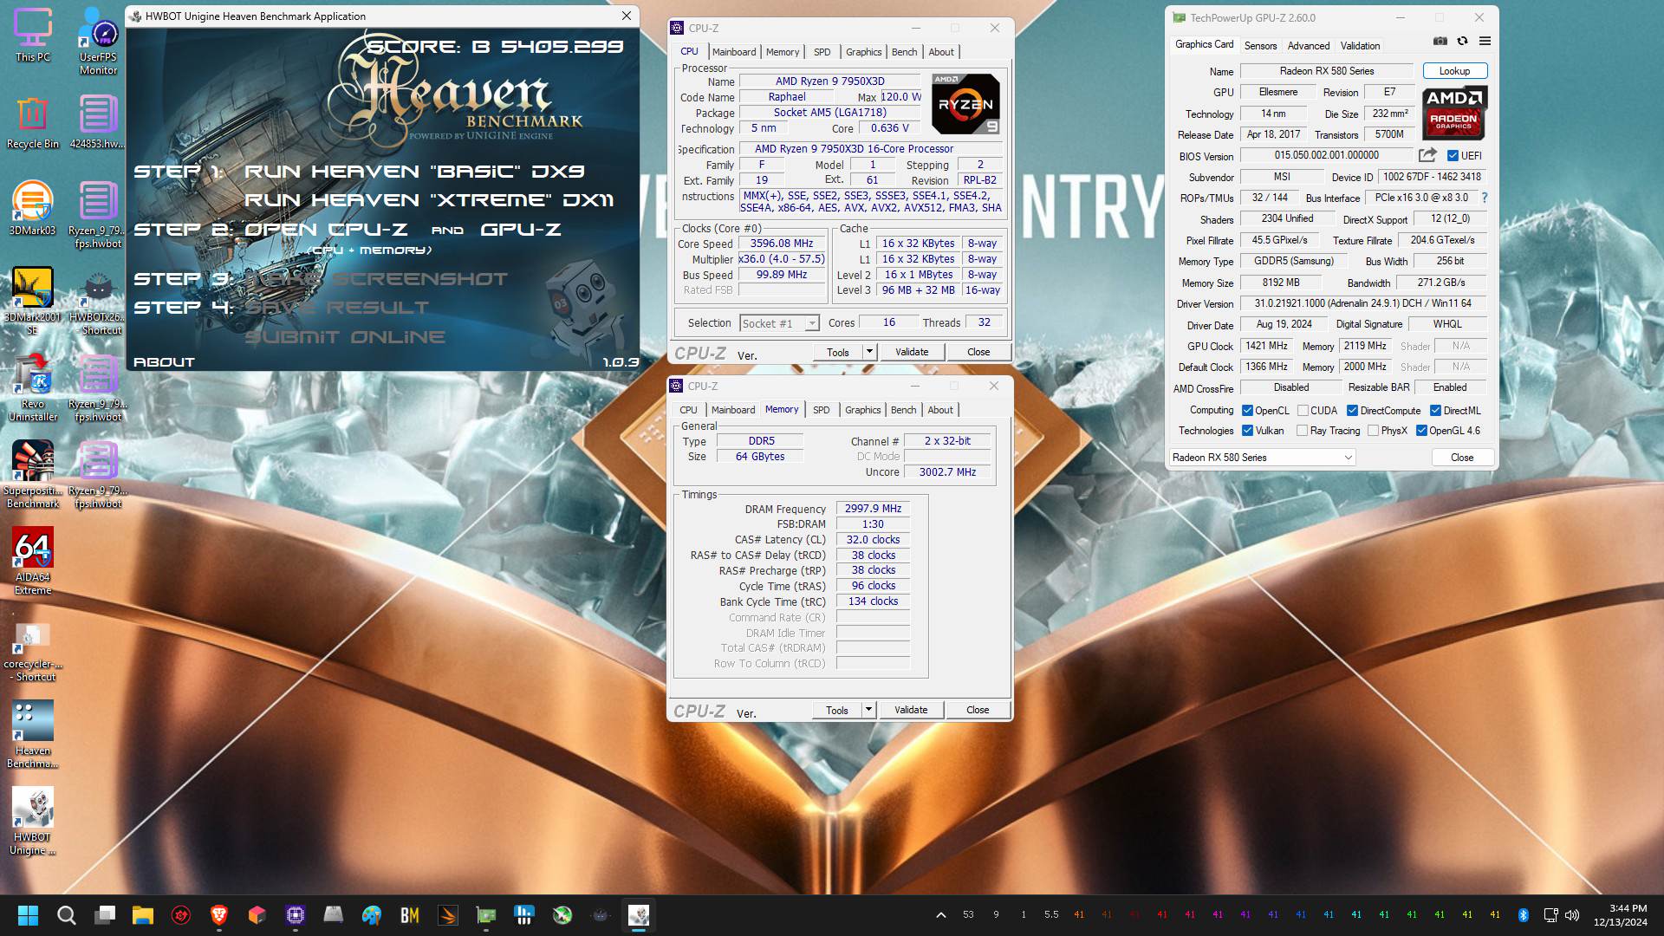Click the volume icon in system tray
The width and height of the screenshot is (1664, 936).
point(1572,915)
